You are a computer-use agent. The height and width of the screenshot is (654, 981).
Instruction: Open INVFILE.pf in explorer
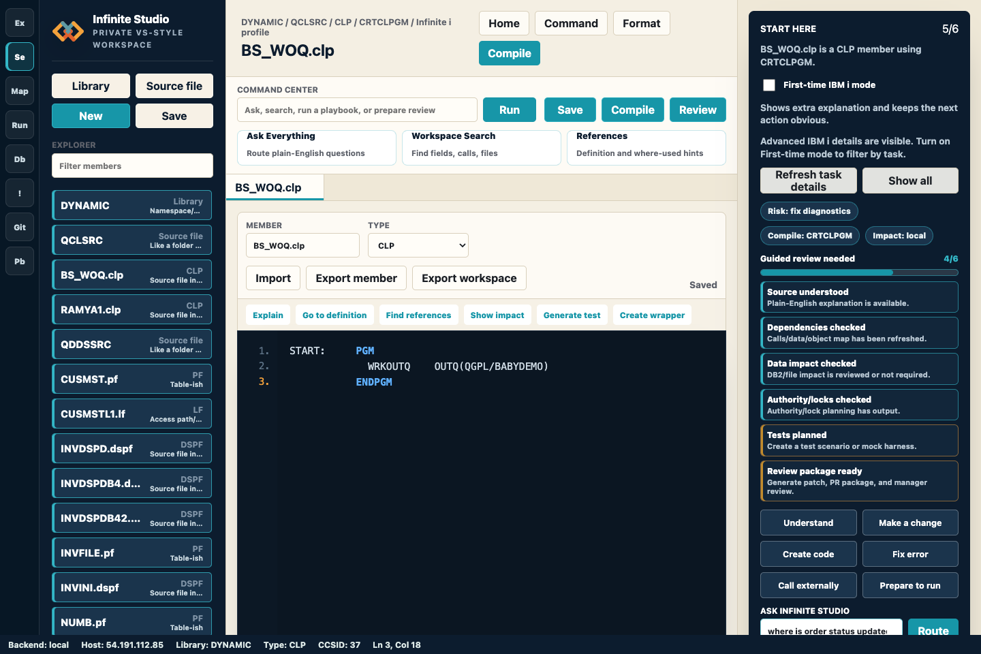(x=132, y=552)
